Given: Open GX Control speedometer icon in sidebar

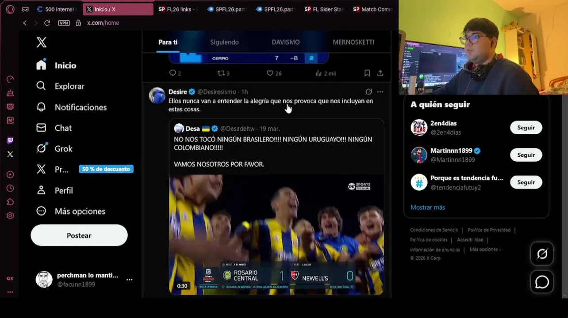Looking at the screenshot, I should [x=10, y=79].
